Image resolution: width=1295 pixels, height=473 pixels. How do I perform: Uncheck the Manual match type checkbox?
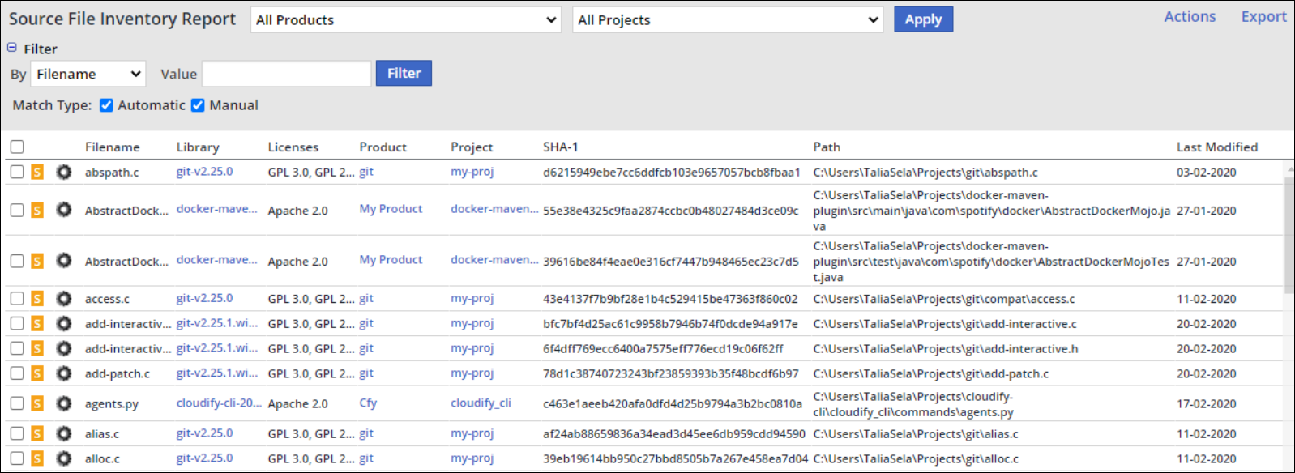(198, 105)
